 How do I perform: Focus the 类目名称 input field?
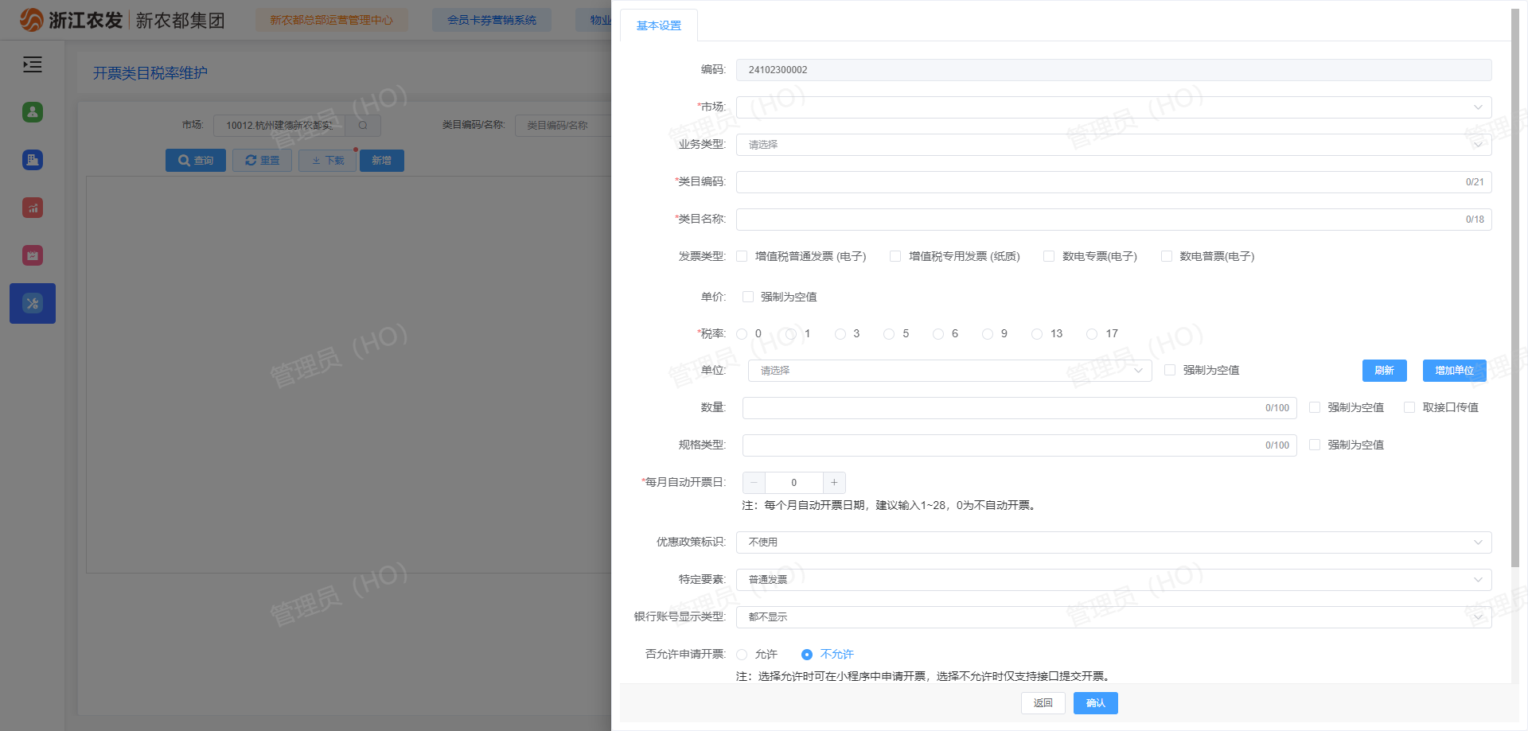click(x=1098, y=220)
